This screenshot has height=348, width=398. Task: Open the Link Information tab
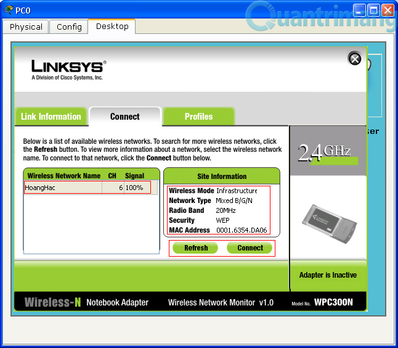[51, 117]
